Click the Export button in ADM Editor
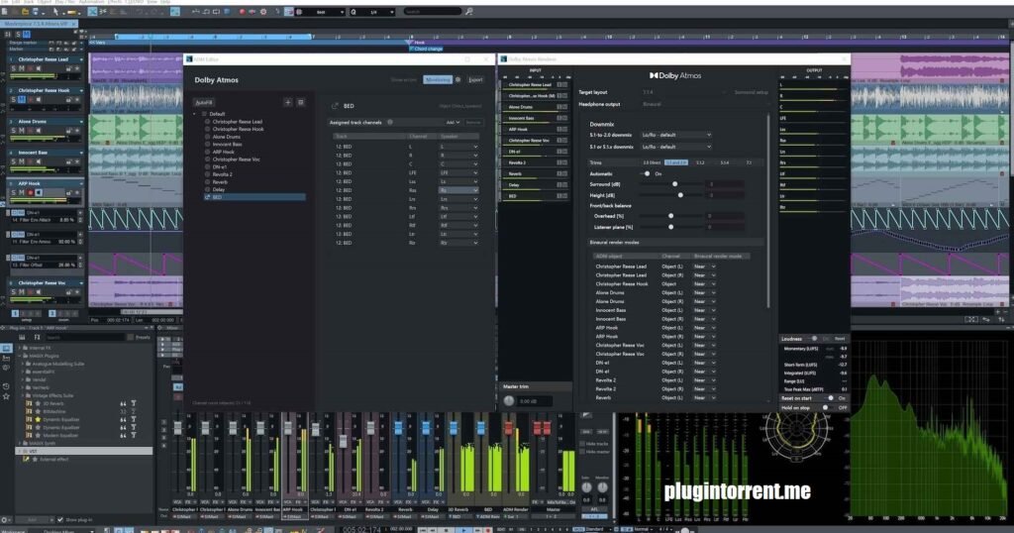 (475, 79)
